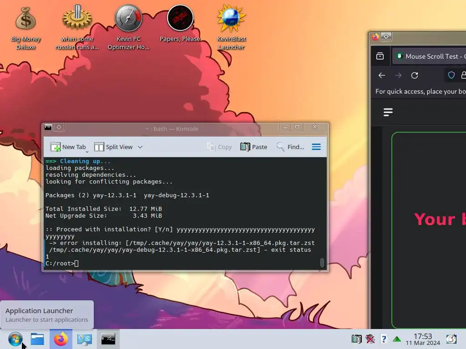The height and width of the screenshot is (349, 466).
Task: Open the webpage hamburger menu in Firefox
Action: (x=388, y=112)
